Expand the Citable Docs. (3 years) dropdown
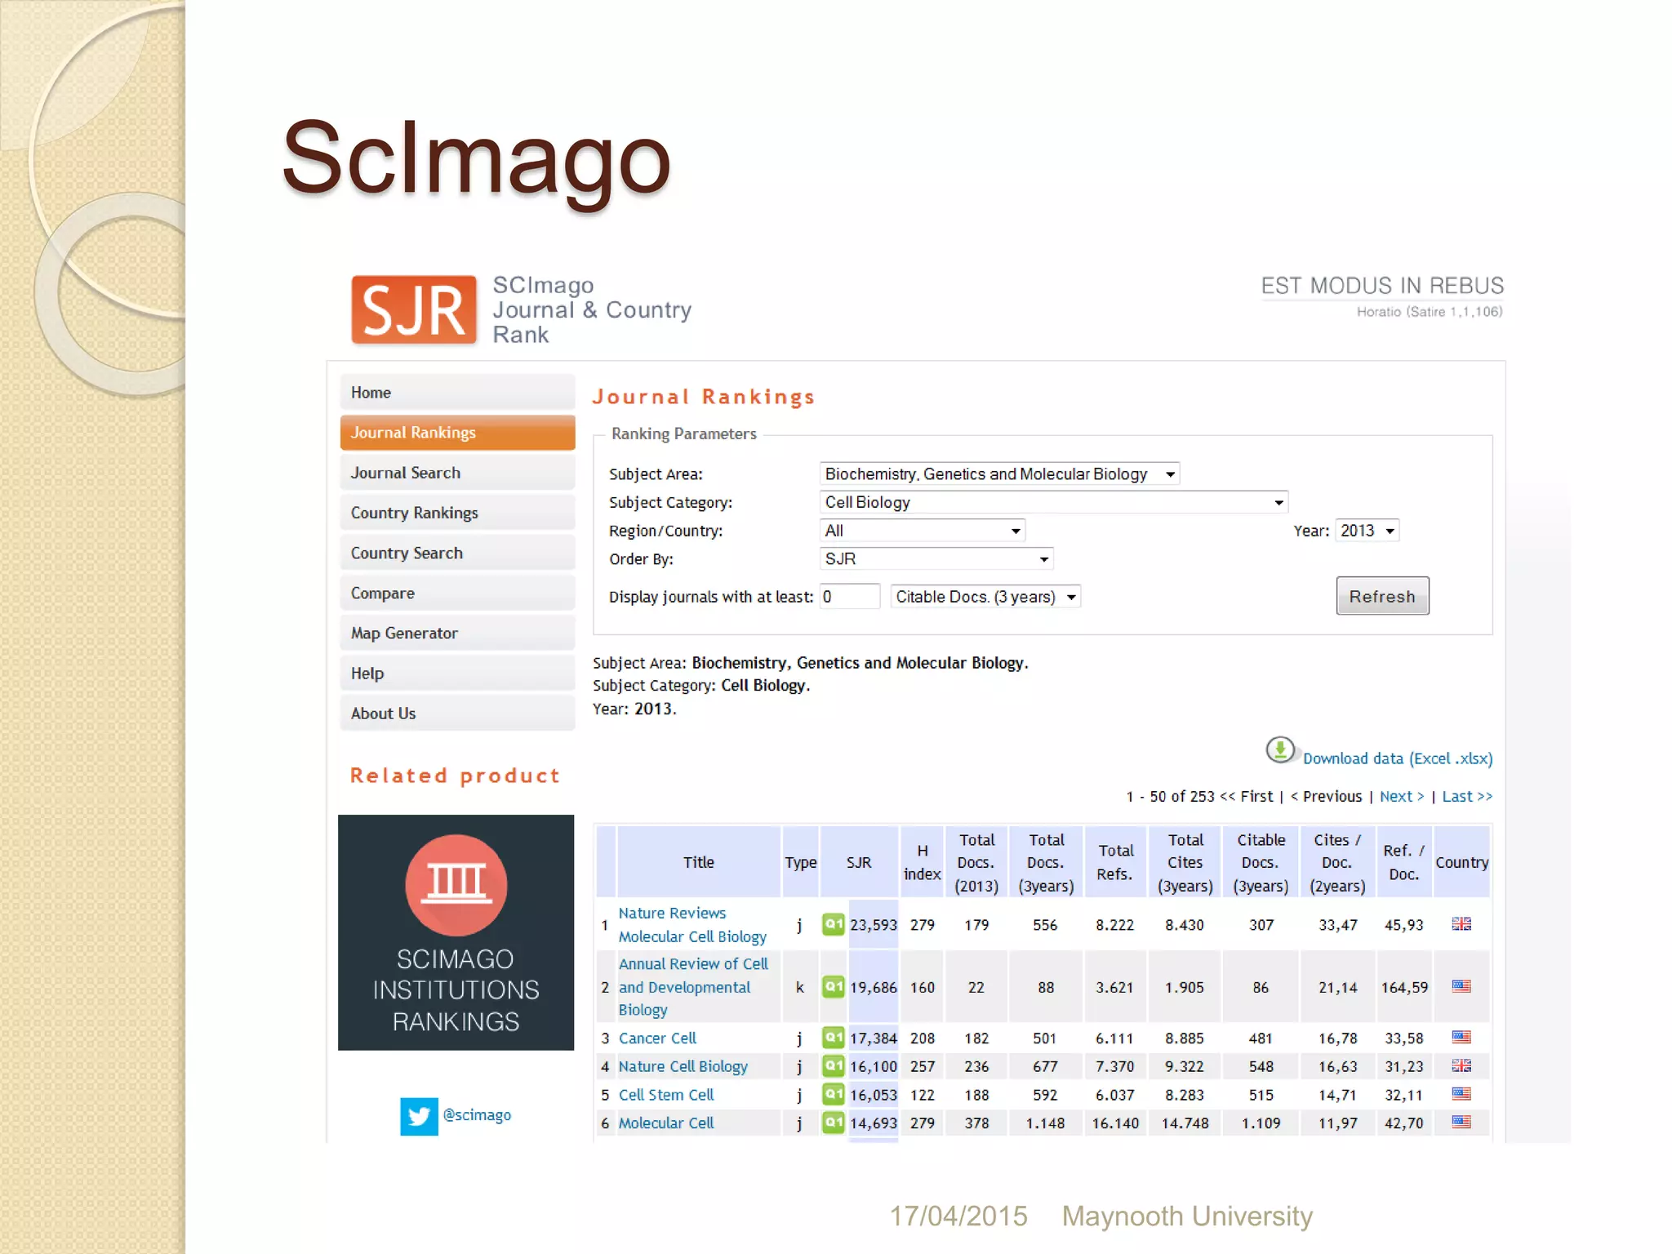Viewport: 1672px width, 1254px height. (985, 597)
